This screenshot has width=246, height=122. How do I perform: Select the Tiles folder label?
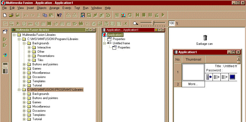(40, 60)
